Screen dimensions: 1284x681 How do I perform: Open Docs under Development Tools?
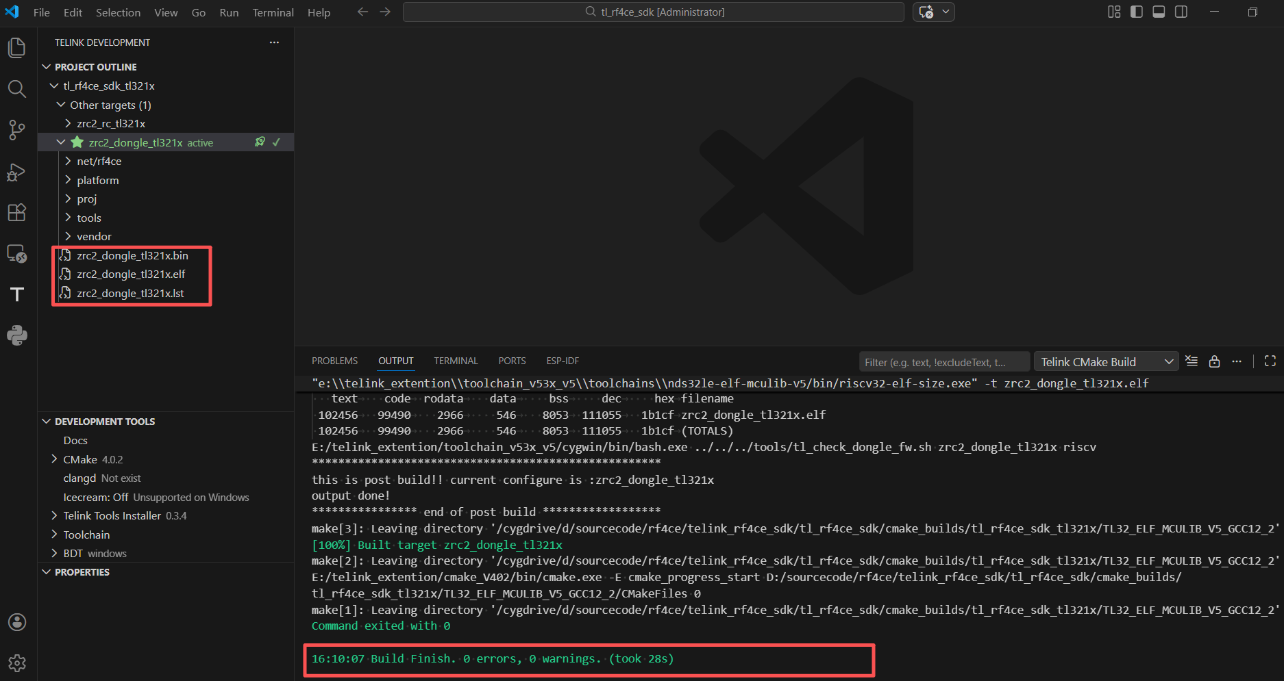[75, 441]
